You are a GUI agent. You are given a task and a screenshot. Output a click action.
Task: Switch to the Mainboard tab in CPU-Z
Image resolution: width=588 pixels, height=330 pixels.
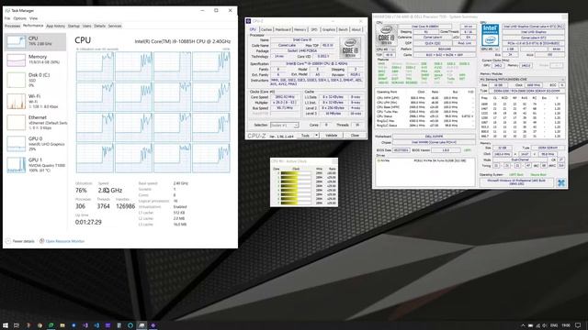click(283, 29)
